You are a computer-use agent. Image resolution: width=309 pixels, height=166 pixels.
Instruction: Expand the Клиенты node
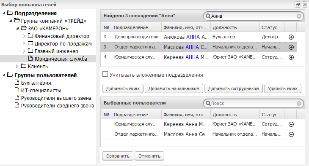(x=17, y=66)
